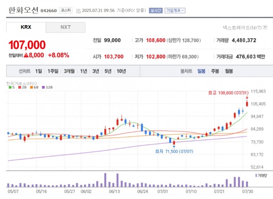Click the change amount 8,000
Image resolution: width=273 pixels, height=199 pixels.
[36, 55]
